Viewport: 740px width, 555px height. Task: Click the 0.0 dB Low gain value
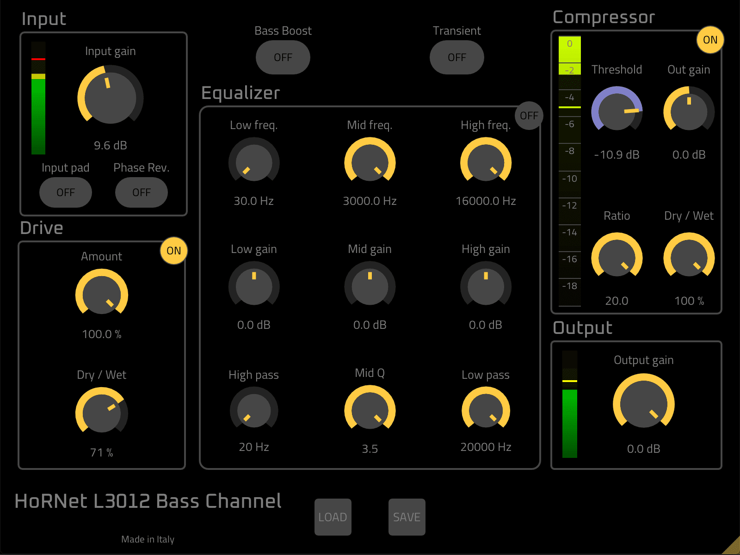(x=254, y=325)
